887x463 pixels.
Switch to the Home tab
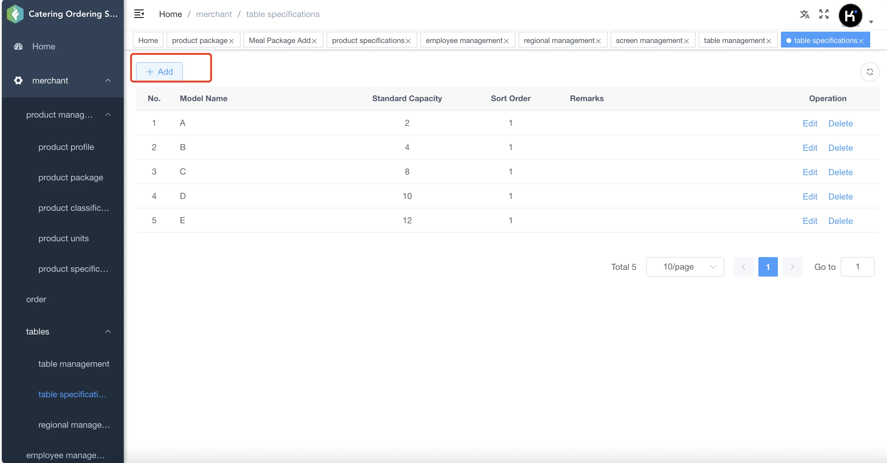coord(148,40)
